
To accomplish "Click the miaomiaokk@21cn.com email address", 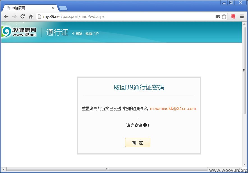I will (x=173, y=109).
